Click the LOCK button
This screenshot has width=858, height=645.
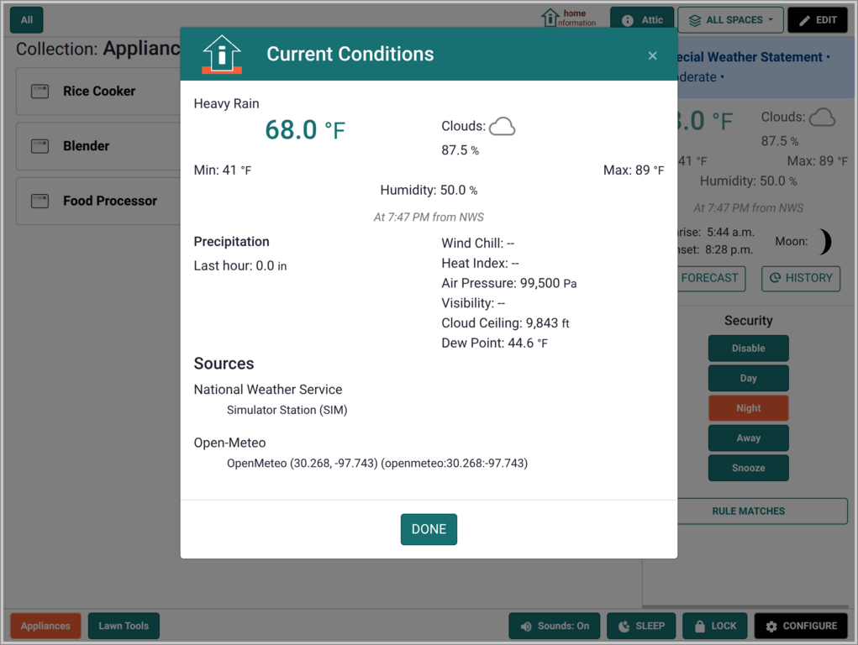714,626
